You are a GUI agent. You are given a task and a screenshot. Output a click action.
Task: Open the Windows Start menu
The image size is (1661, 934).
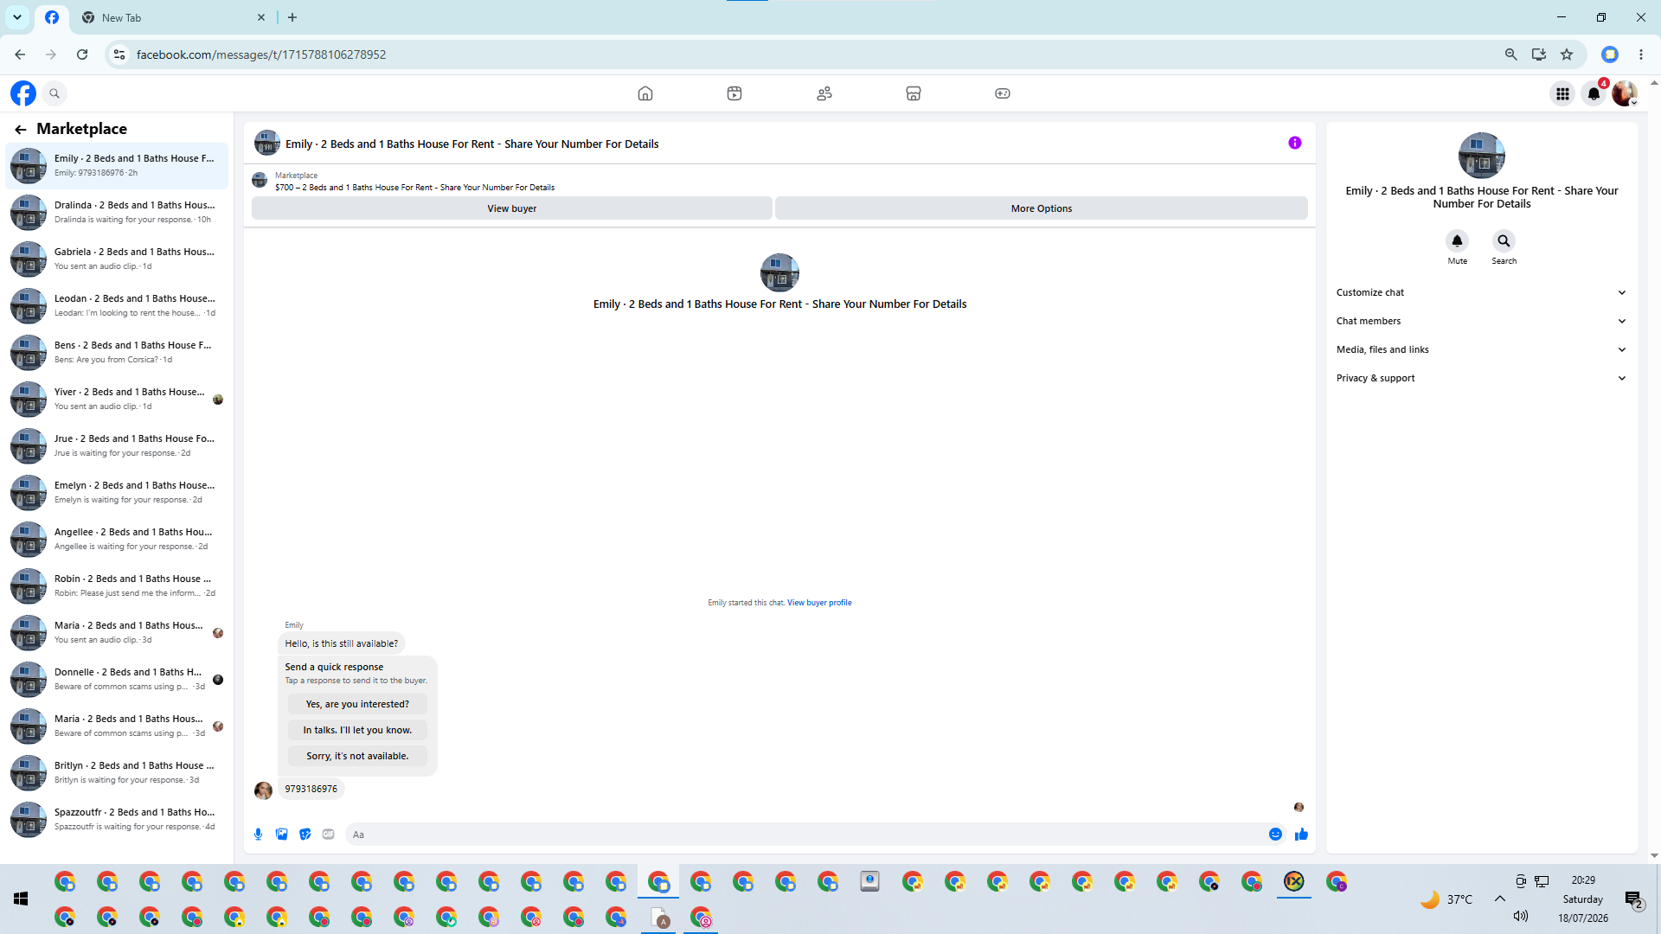[x=21, y=899]
